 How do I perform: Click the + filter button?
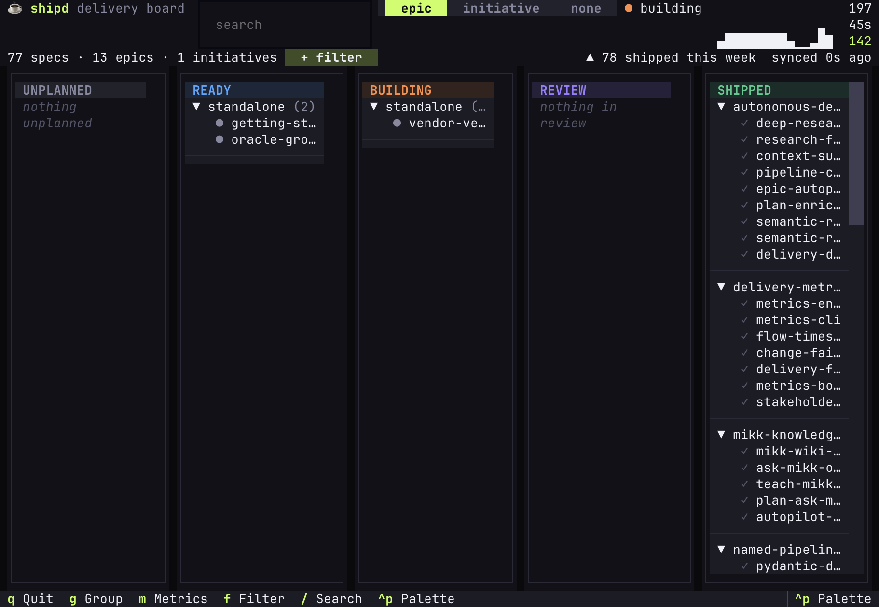click(x=331, y=57)
